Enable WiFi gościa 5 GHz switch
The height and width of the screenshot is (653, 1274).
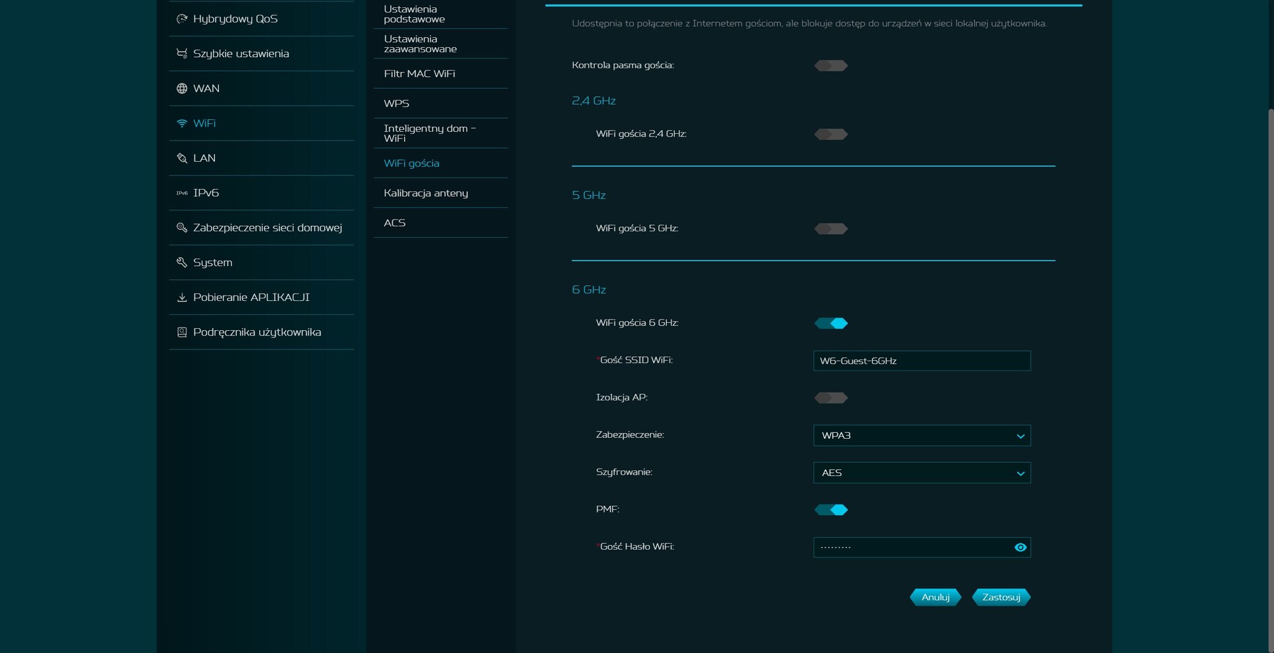click(x=831, y=229)
